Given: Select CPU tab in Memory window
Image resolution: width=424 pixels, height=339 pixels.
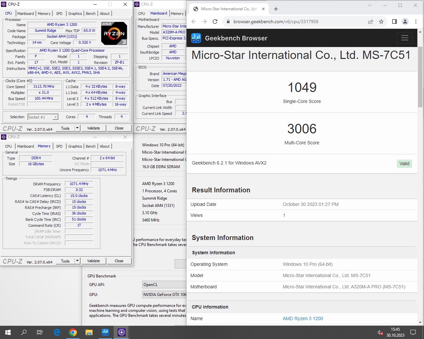Looking at the screenshot, I should [9, 146].
